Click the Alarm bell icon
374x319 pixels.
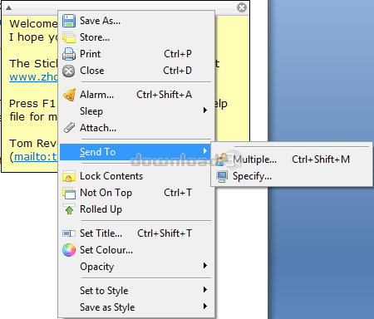(69, 95)
